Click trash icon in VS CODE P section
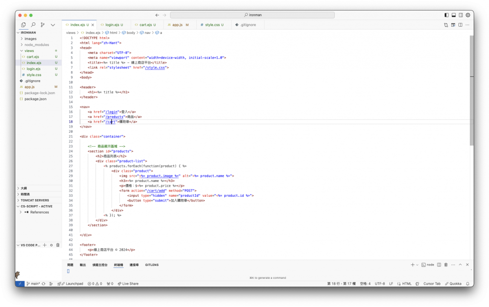The image size is (489, 307). point(58,245)
